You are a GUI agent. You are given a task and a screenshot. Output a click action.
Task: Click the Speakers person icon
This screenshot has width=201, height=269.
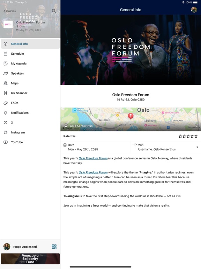pos(6,73)
